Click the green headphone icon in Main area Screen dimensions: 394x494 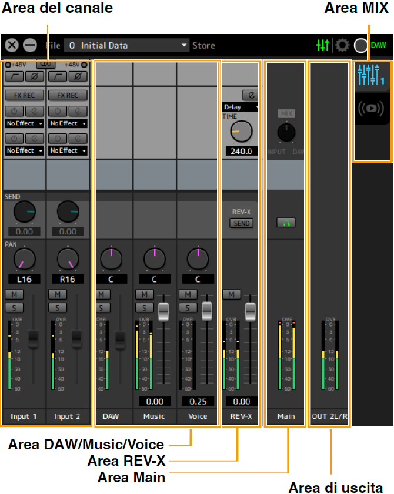click(x=286, y=223)
